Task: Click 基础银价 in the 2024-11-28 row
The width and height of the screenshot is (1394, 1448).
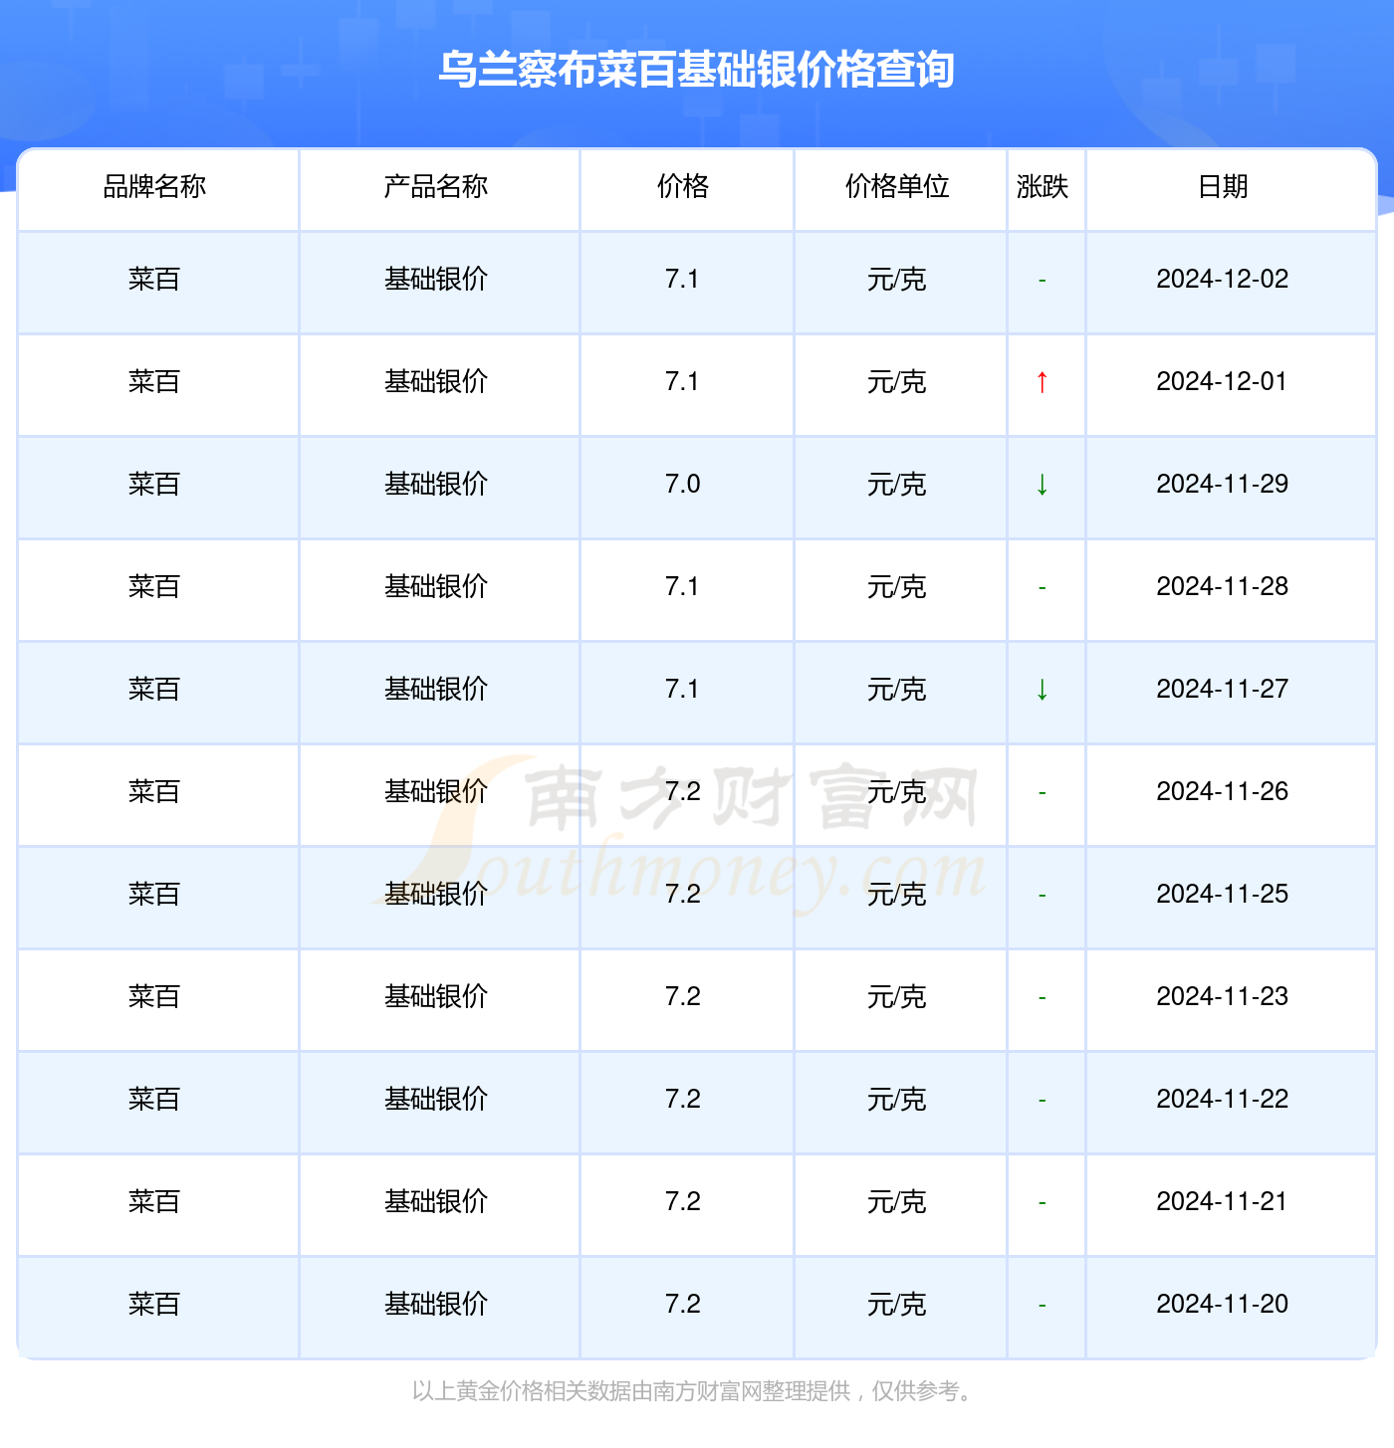Action: (436, 586)
